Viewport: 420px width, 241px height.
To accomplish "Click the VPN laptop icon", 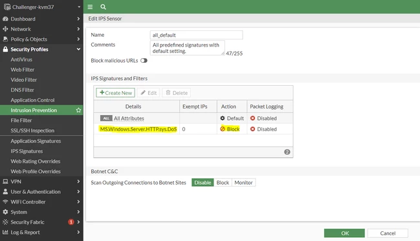I will point(5,182).
